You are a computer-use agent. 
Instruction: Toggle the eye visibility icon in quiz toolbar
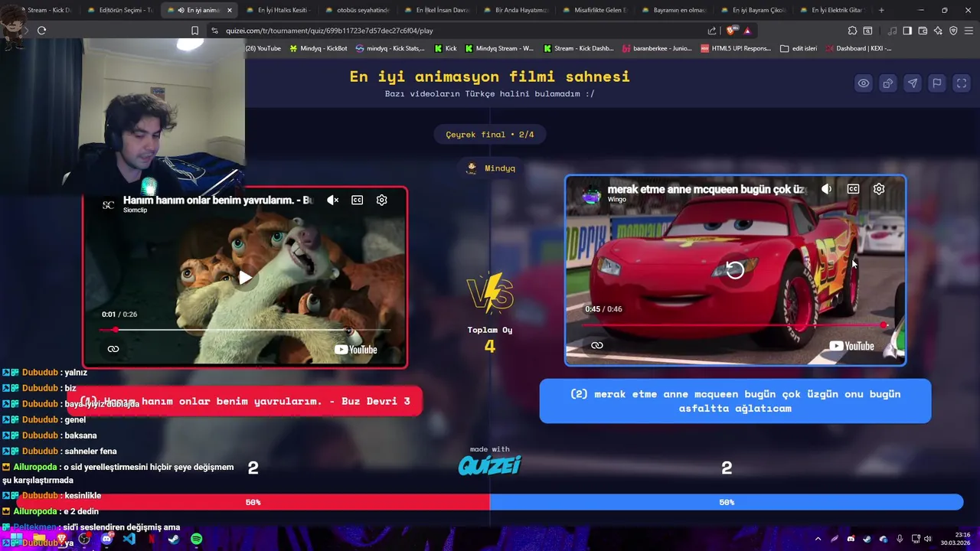click(864, 83)
